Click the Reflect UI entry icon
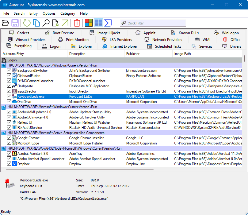This screenshot has width=248, height=215. (x=14, y=122)
